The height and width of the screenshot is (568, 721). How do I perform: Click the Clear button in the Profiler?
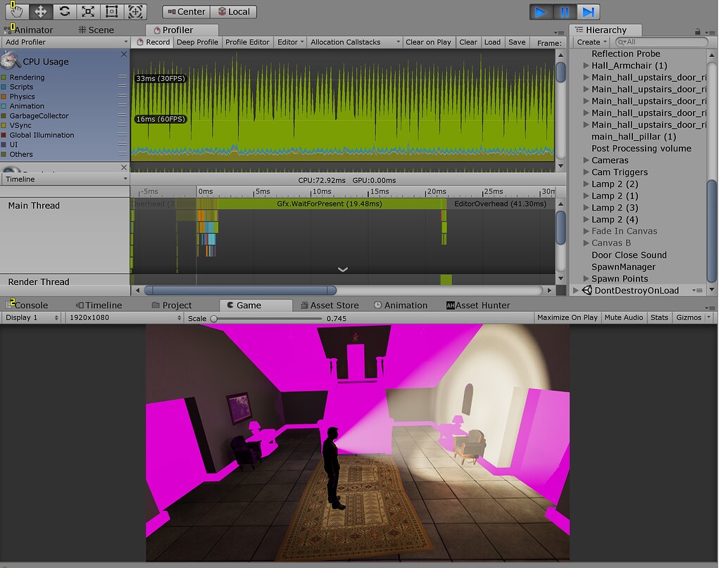[x=468, y=42]
